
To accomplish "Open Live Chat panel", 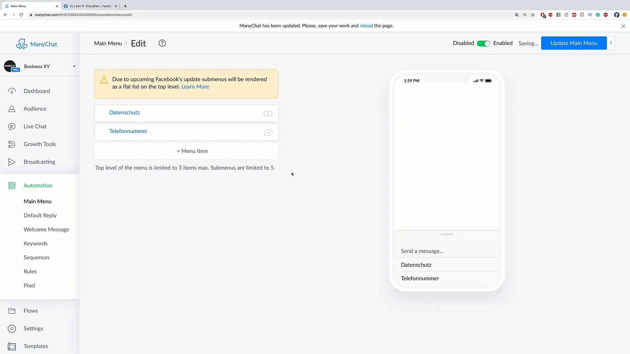I will click(35, 126).
